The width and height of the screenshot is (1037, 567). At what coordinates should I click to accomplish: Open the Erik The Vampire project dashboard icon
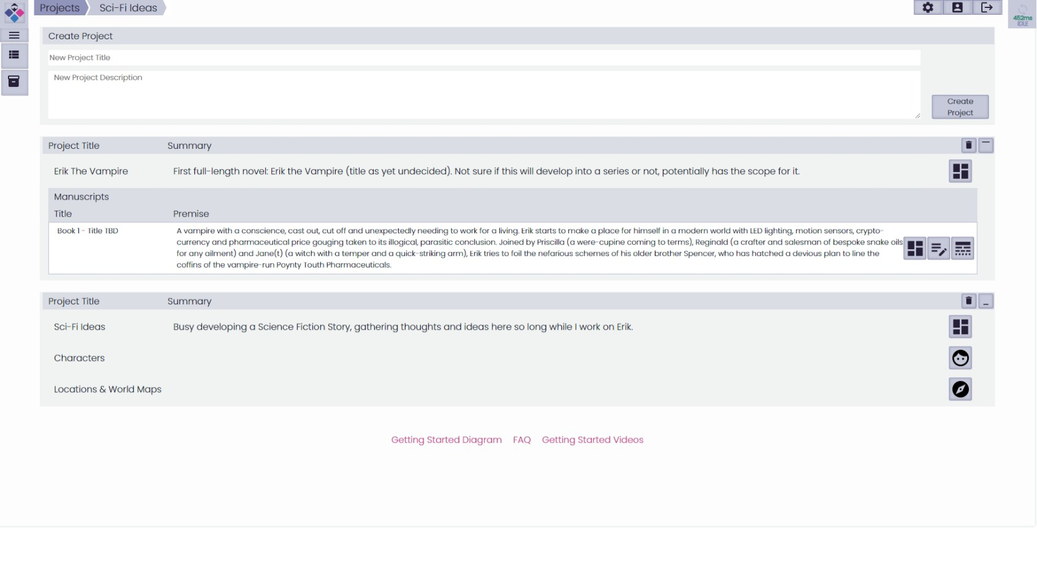[960, 171]
